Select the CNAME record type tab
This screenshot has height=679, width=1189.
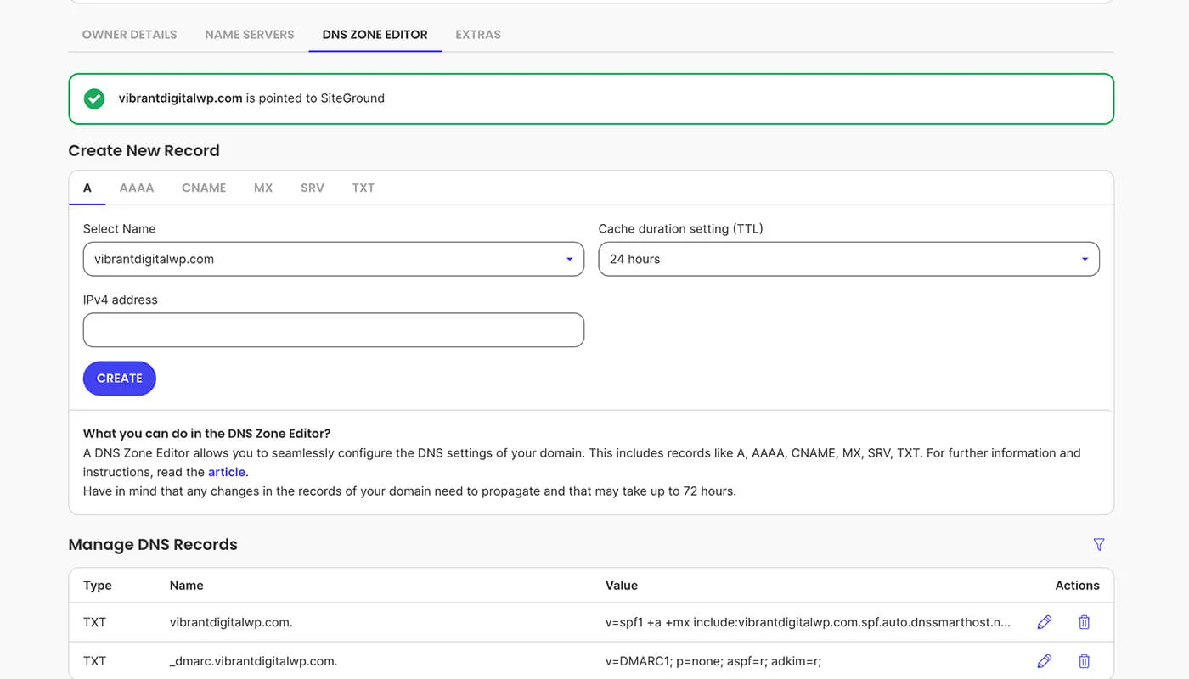pyautogui.click(x=203, y=188)
